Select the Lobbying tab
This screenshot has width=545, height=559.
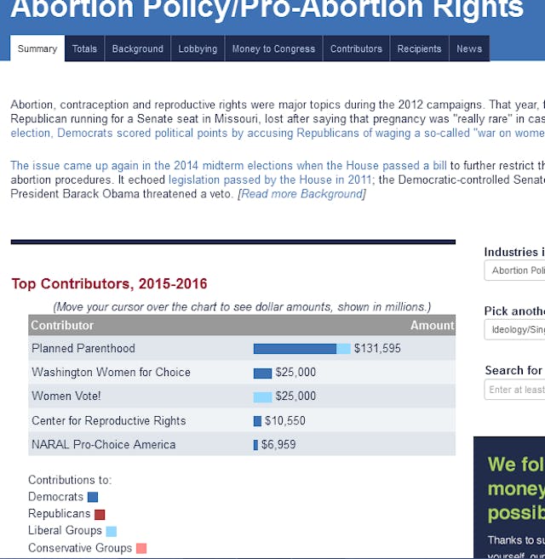pos(198,48)
